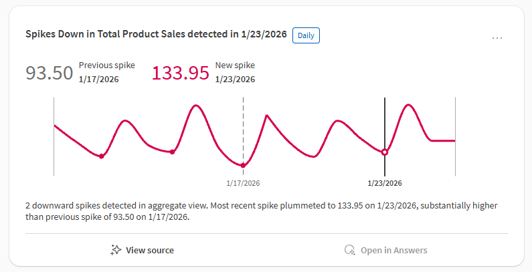Image resolution: width=532 pixels, height=272 pixels.
Task: Click the red dot on the dashed line
Action: 243,166
